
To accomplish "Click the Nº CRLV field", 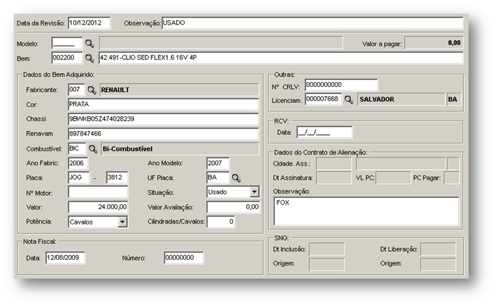I will 341,85.
